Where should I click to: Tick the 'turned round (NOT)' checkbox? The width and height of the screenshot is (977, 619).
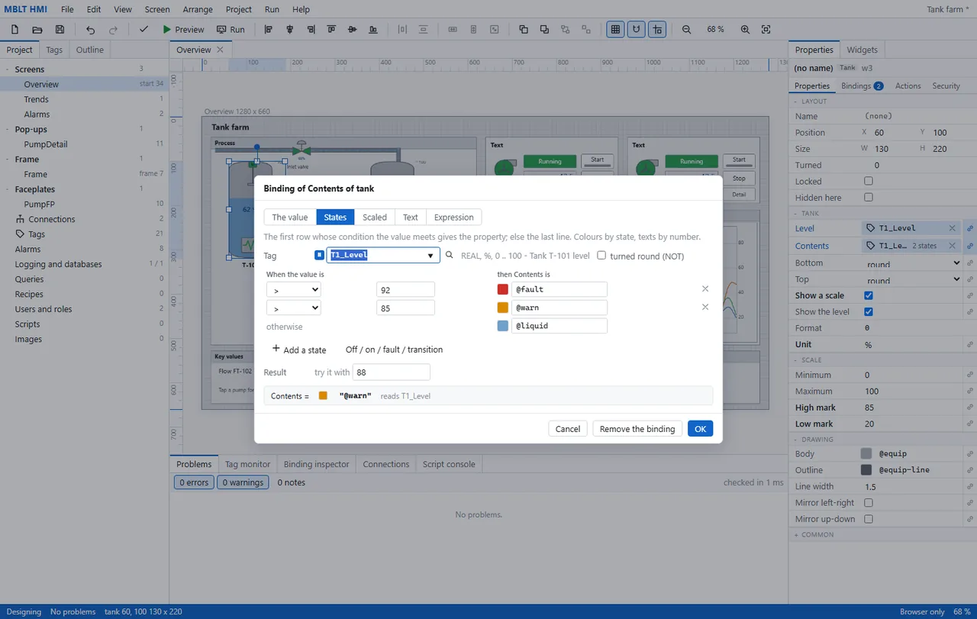(601, 256)
